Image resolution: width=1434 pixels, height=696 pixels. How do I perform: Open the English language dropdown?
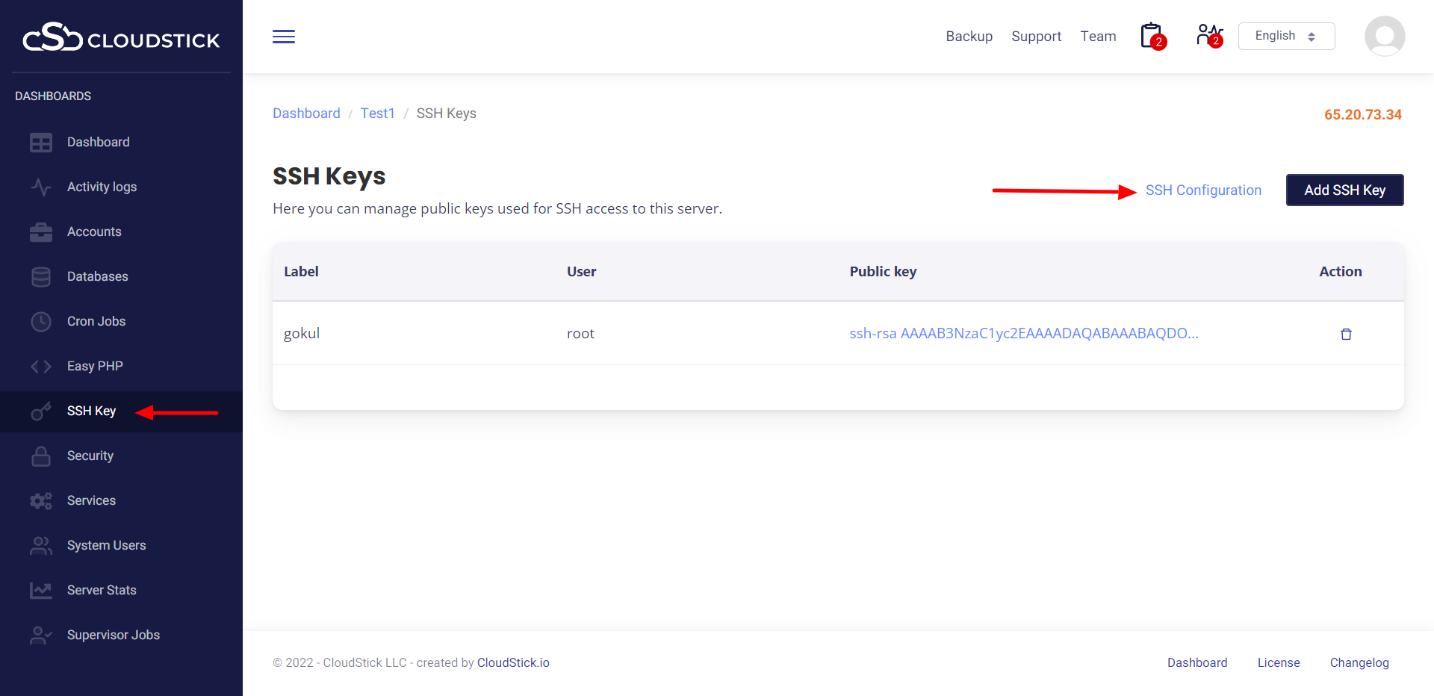(1285, 36)
